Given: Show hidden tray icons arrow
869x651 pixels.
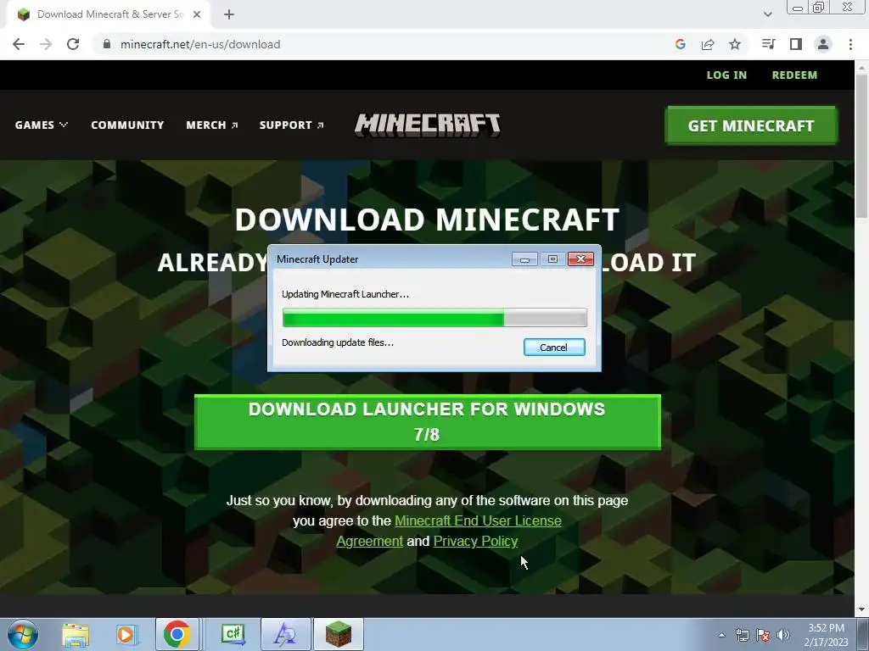Looking at the screenshot, I should [x=721, y=635].
